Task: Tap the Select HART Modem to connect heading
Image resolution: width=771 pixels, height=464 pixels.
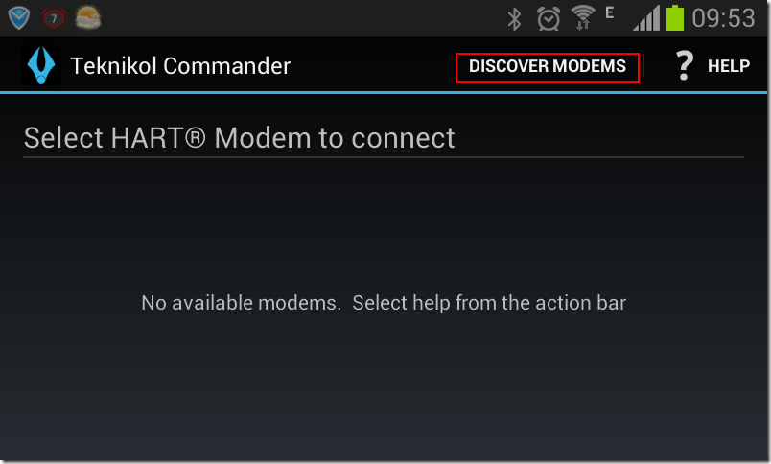Action: click(240, 138)
